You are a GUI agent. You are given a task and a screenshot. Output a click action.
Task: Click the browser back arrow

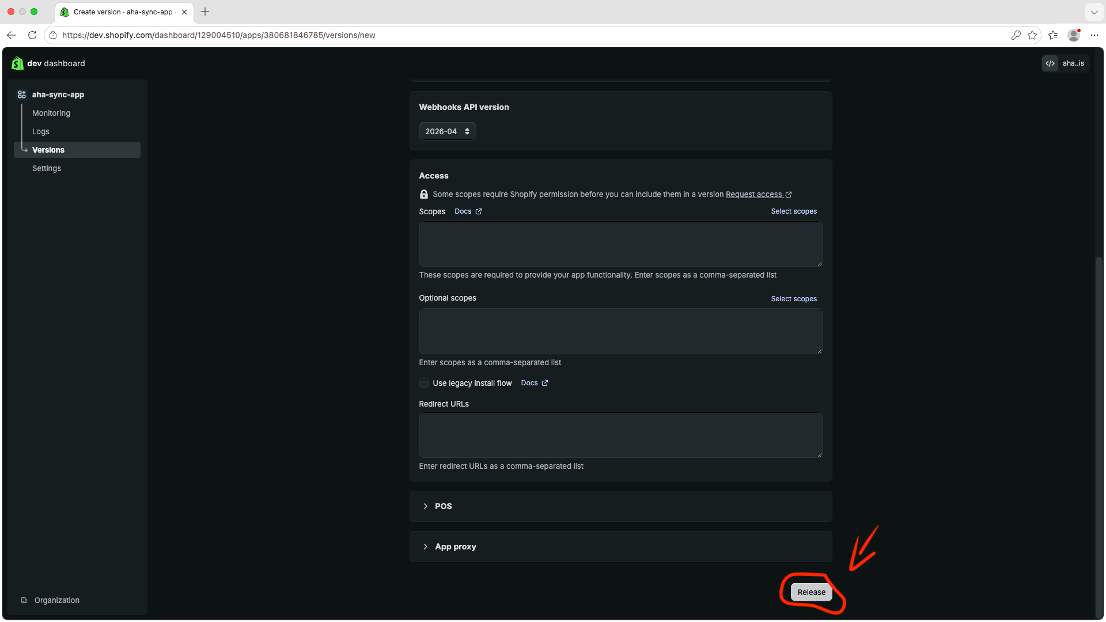(x=12, y=35)
